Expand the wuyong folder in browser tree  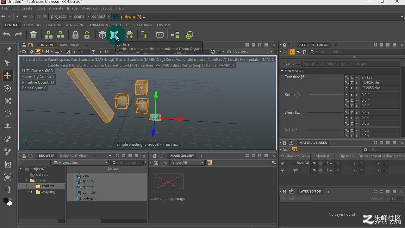point(32,192)
